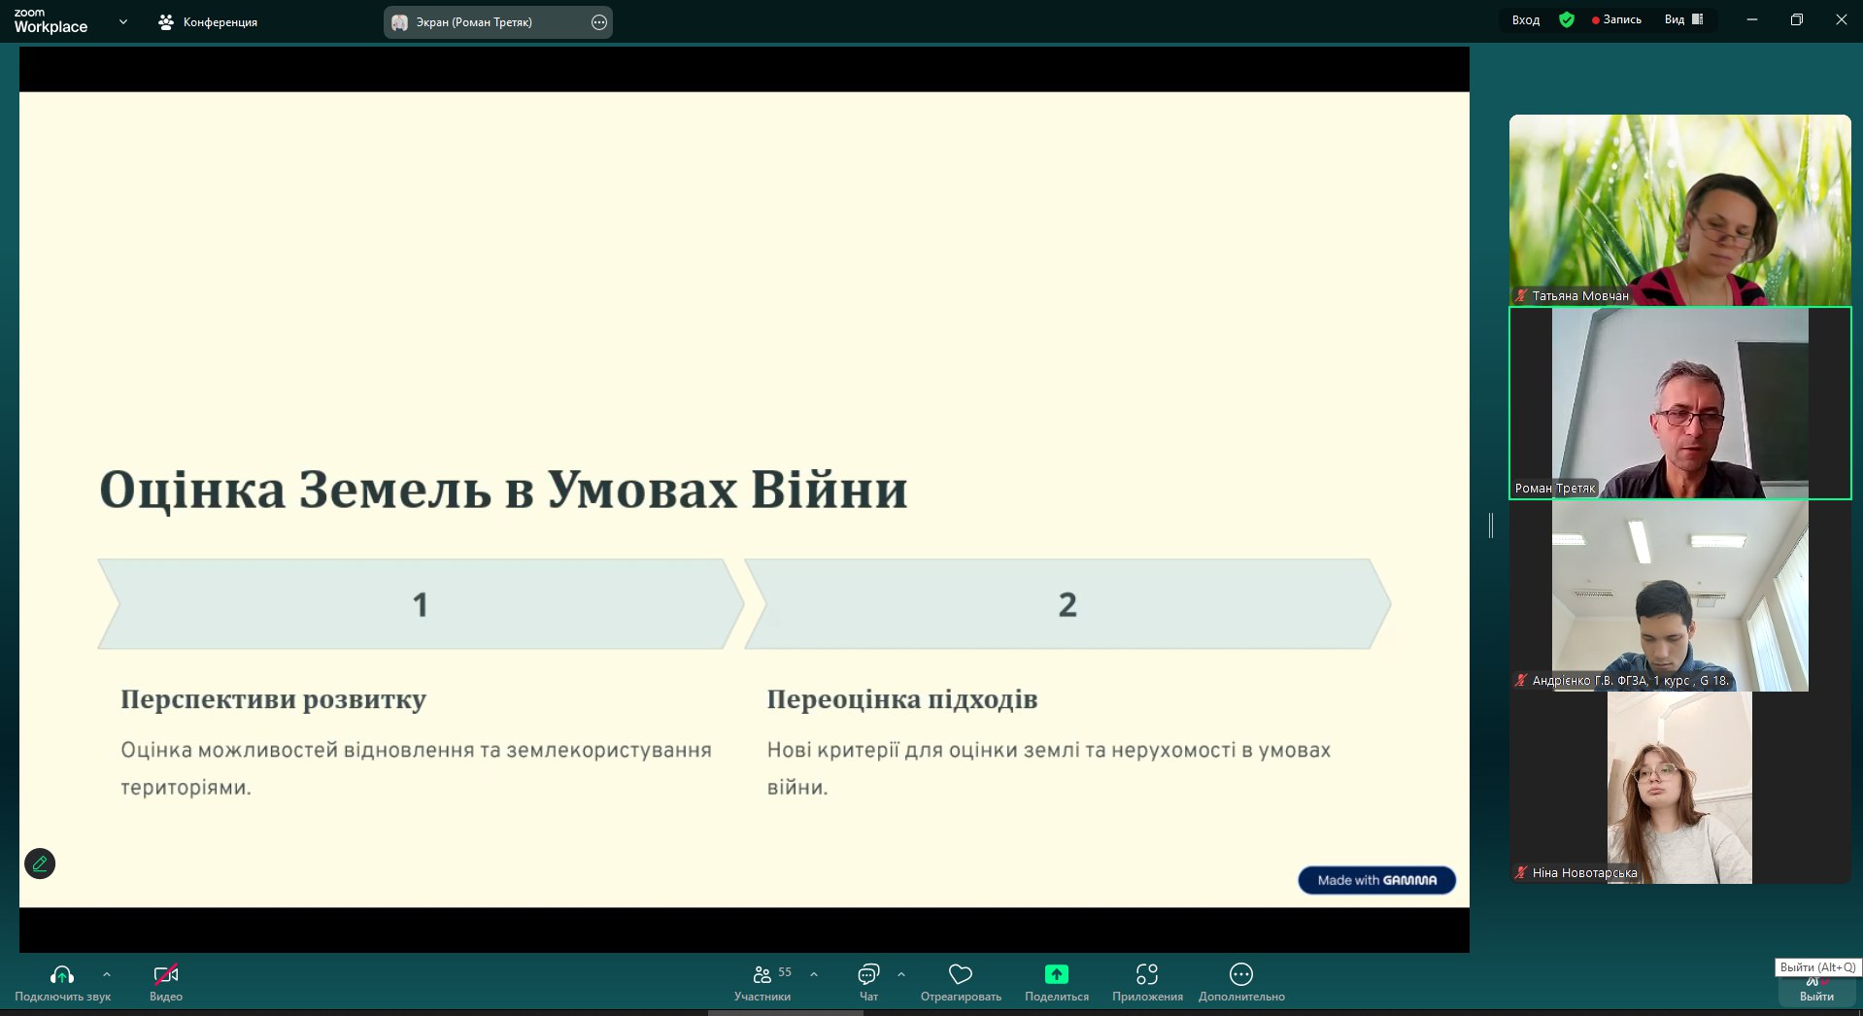Viewport: 1863px width, 1016px height.
Task: Click Отреагировать heart reaction icon
Action: coord(961,974)
